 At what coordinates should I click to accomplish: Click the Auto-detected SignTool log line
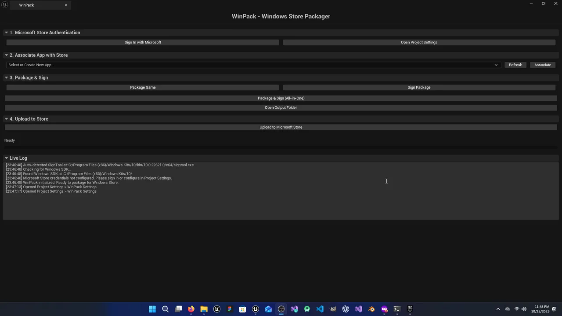click(x=100, y=165)
